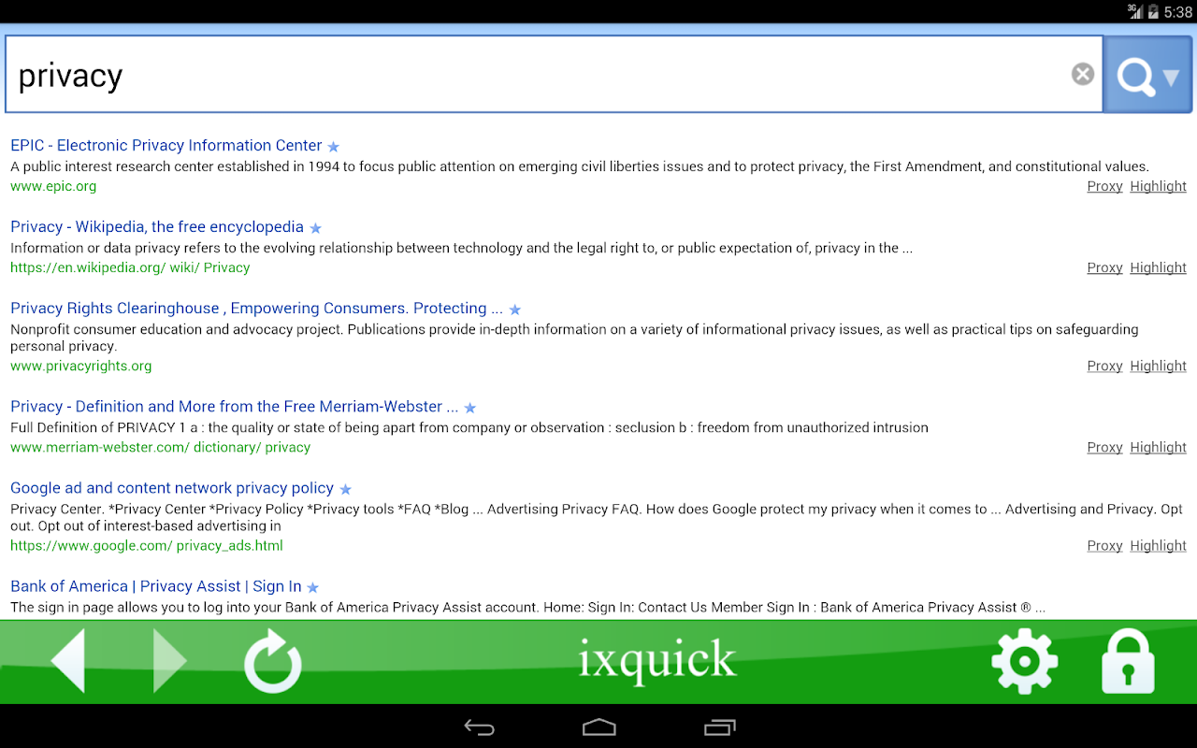
Task: Click Proxy for google.com privacy_ads result
Action: coord(1104,545)
